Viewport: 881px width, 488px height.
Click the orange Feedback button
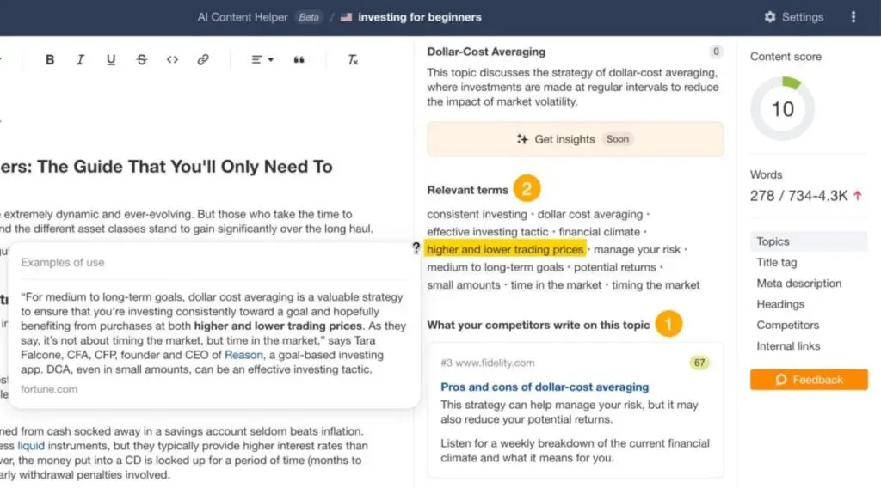point(809,380)
